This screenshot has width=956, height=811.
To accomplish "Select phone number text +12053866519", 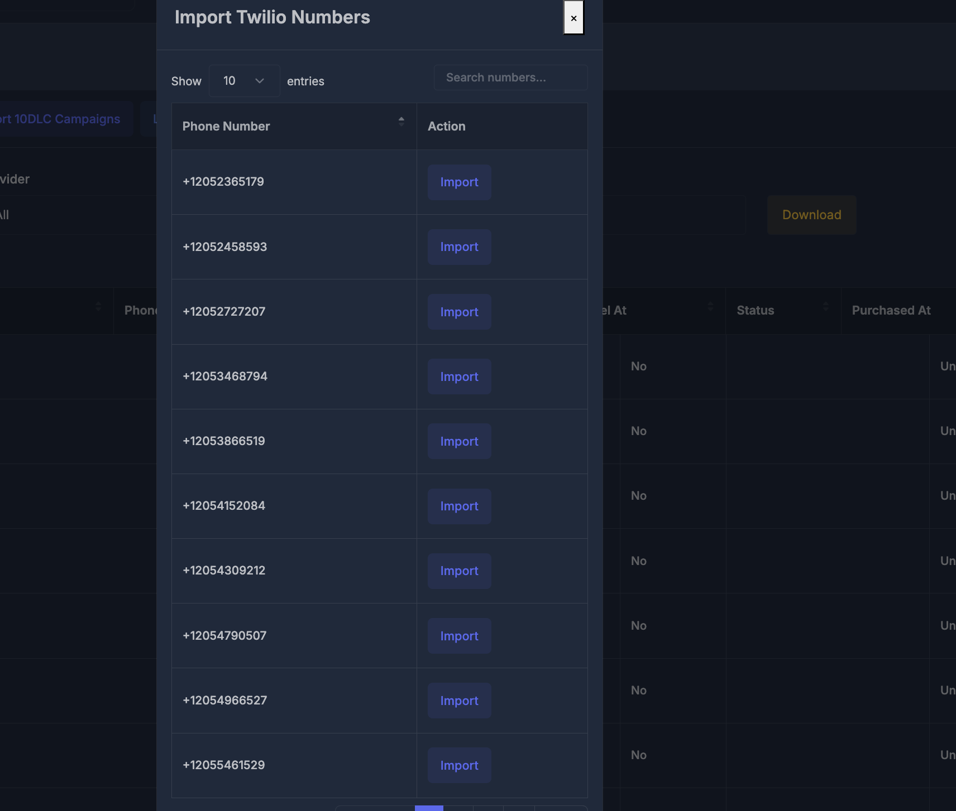I will coord(224,441).
